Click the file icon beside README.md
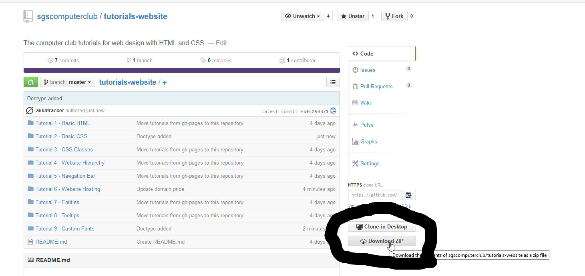The image size is (585, 276). [x=30, y=242]
